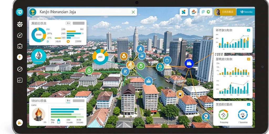269x134 pixels.
Task: Select the blue fist marker at bottom right
Action: click(x=206, y=117)
